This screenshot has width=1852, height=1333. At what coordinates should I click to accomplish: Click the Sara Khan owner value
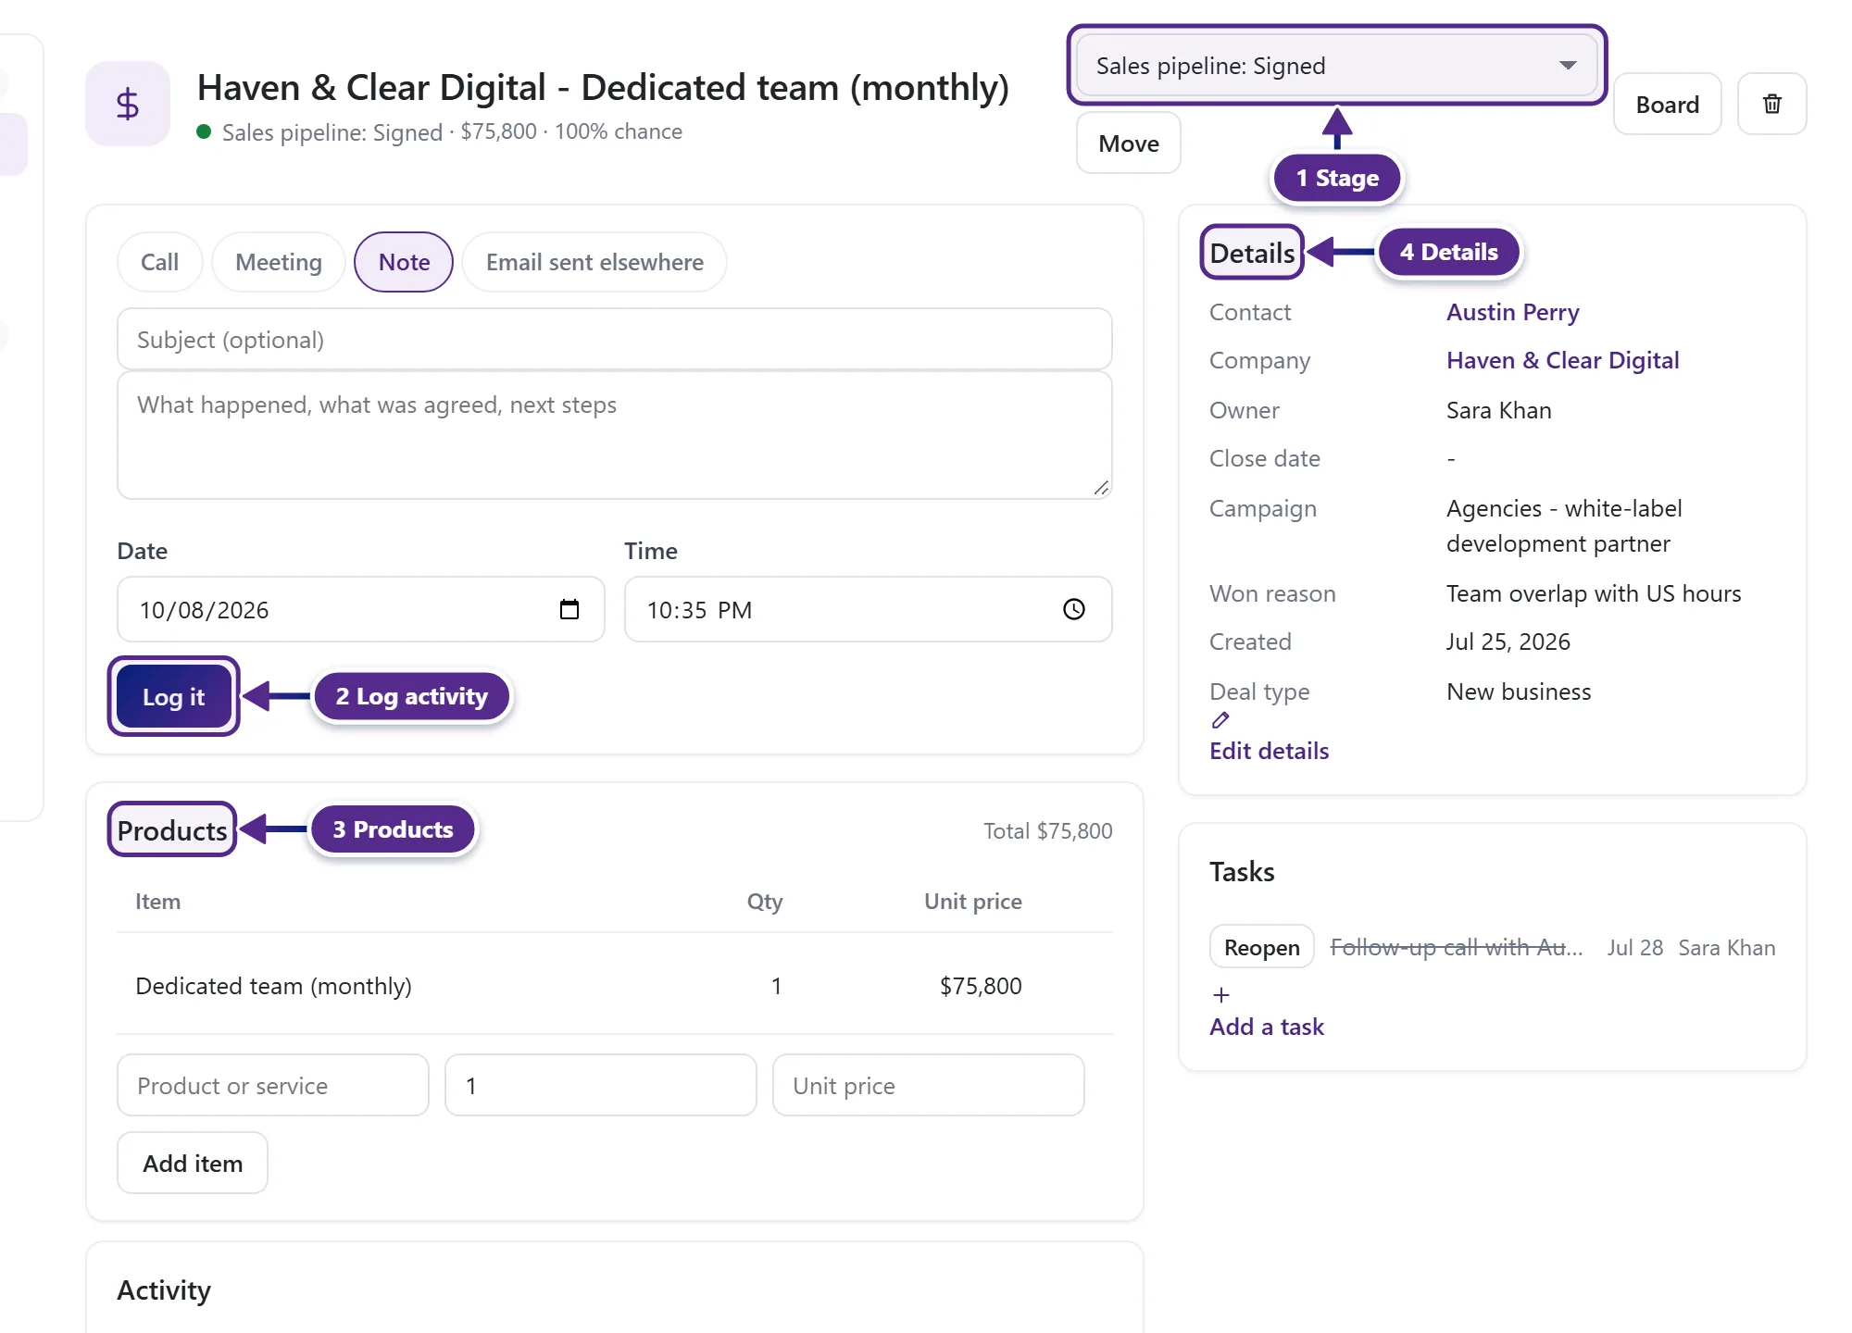[x=1499, y=410]
